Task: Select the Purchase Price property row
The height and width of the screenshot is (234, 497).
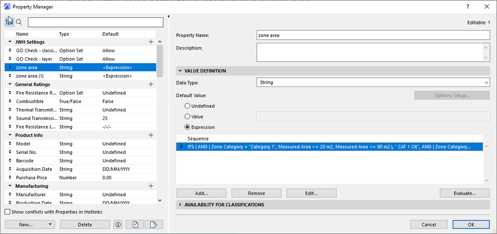Action: tap(81, 178)
